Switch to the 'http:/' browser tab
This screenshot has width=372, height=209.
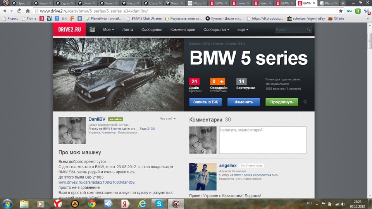coord(196,3)
